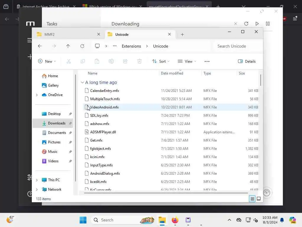Screen dimensions: 302x227
Task: Sort by Type column header
Action: (x=207, y=73)
